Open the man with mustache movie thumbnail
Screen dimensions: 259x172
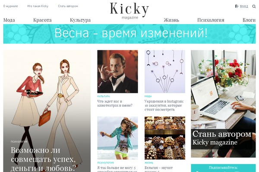(x=117, y=72)
